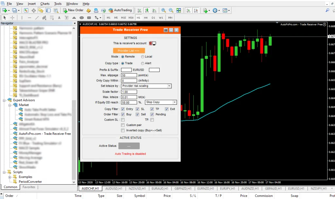Screen dimensions: 335x199
Task: Open the Stop Copy action dropdown
Action: click(x=161, y=102)
